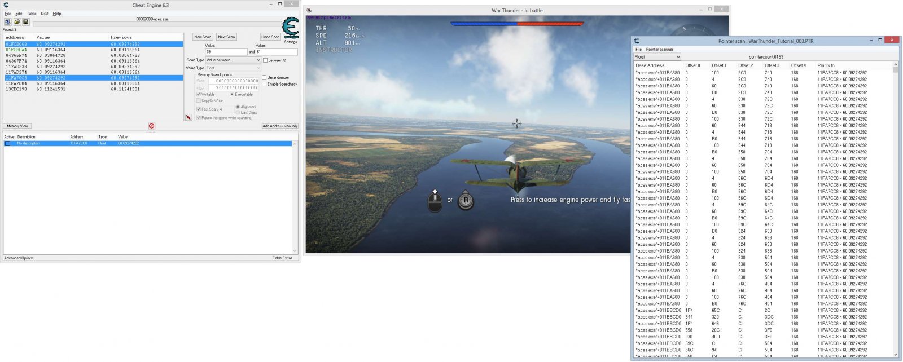This screenshot has height=362, width=903.
Task: Click the memory scan Stop address field
Action: [x=234, y=88]
